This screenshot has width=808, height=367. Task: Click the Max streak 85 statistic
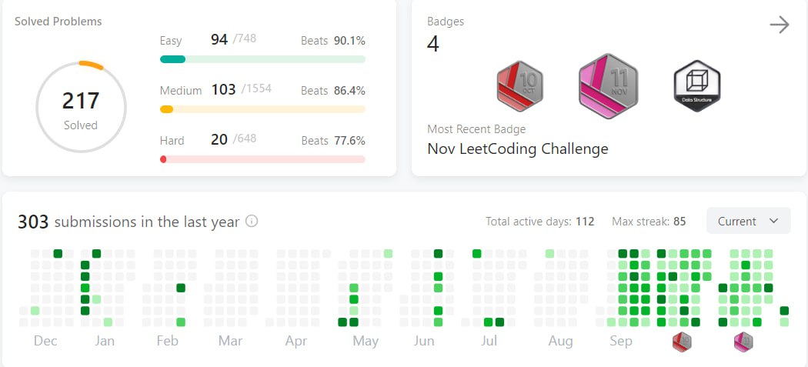[x=649, y=222]
